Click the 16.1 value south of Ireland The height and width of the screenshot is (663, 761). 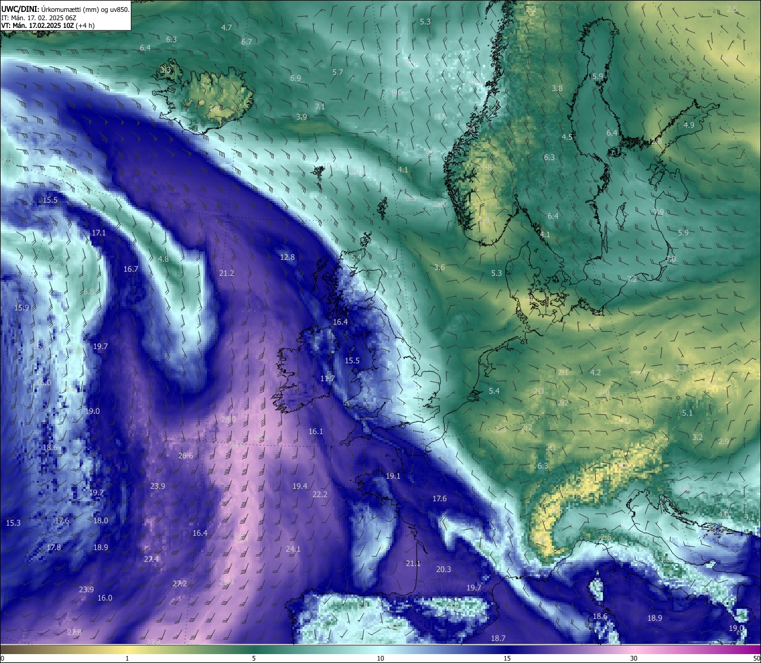(316, 432)
